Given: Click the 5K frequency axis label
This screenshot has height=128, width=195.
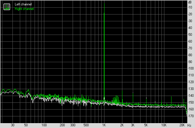Looking at the screenshot, I should click(x=146, y=125).
